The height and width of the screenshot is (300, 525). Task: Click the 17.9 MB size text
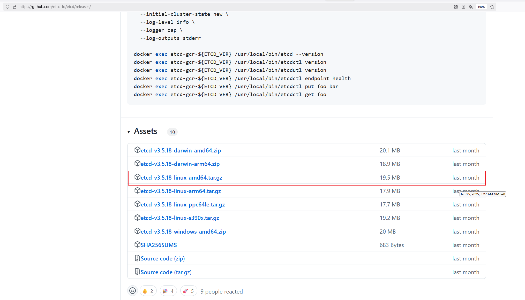point(390,191)
